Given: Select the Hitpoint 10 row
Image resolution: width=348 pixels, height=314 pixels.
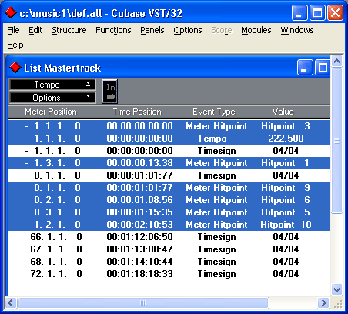Looking at the screenshot, I should coord(169,225).
